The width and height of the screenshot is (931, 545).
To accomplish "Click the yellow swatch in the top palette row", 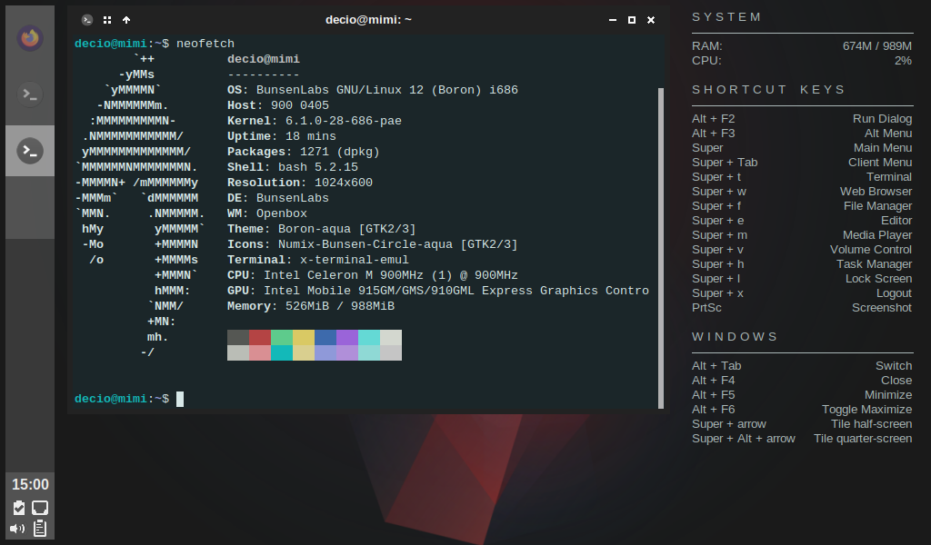I will point(304,337).
